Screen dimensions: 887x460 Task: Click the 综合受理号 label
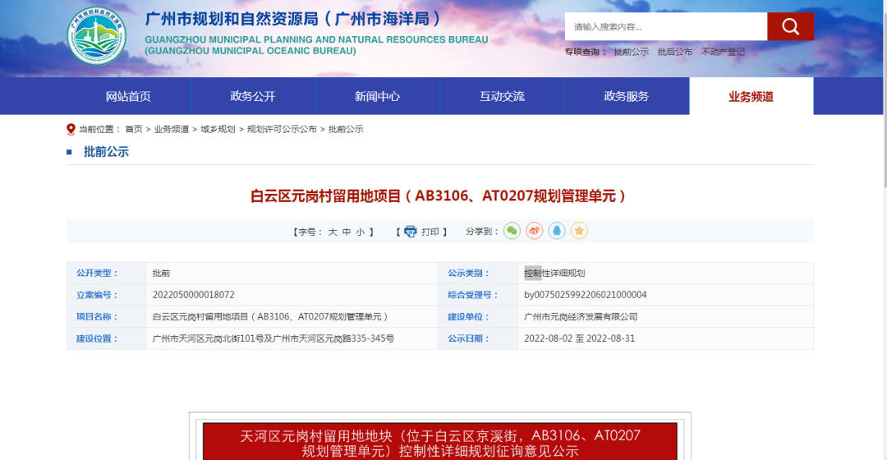coord(474,295)
